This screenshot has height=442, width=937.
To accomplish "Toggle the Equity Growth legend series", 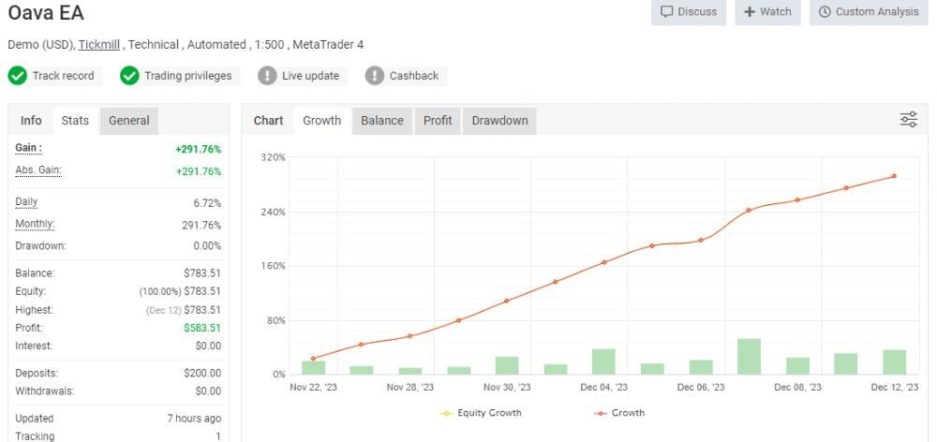I will [481, 413].
